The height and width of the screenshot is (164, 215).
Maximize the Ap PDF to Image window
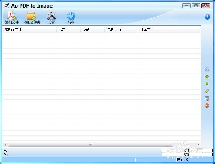[x=196, y=6]
